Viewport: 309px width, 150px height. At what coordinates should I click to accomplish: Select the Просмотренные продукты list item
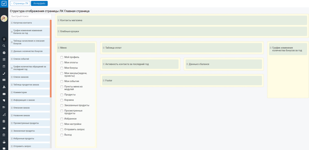point(30,123)
